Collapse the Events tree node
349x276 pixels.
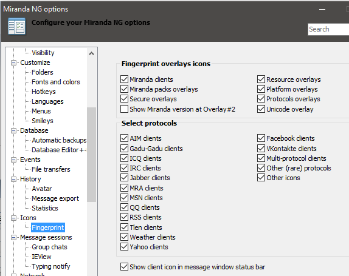pos(13,160)
